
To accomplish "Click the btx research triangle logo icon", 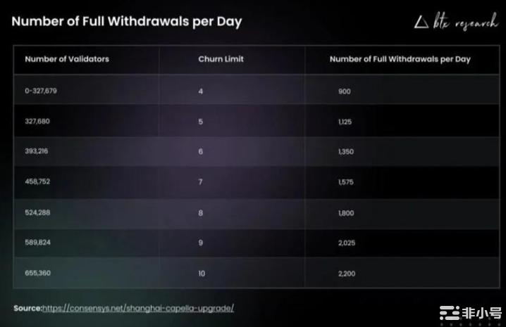I will point(421,23).
